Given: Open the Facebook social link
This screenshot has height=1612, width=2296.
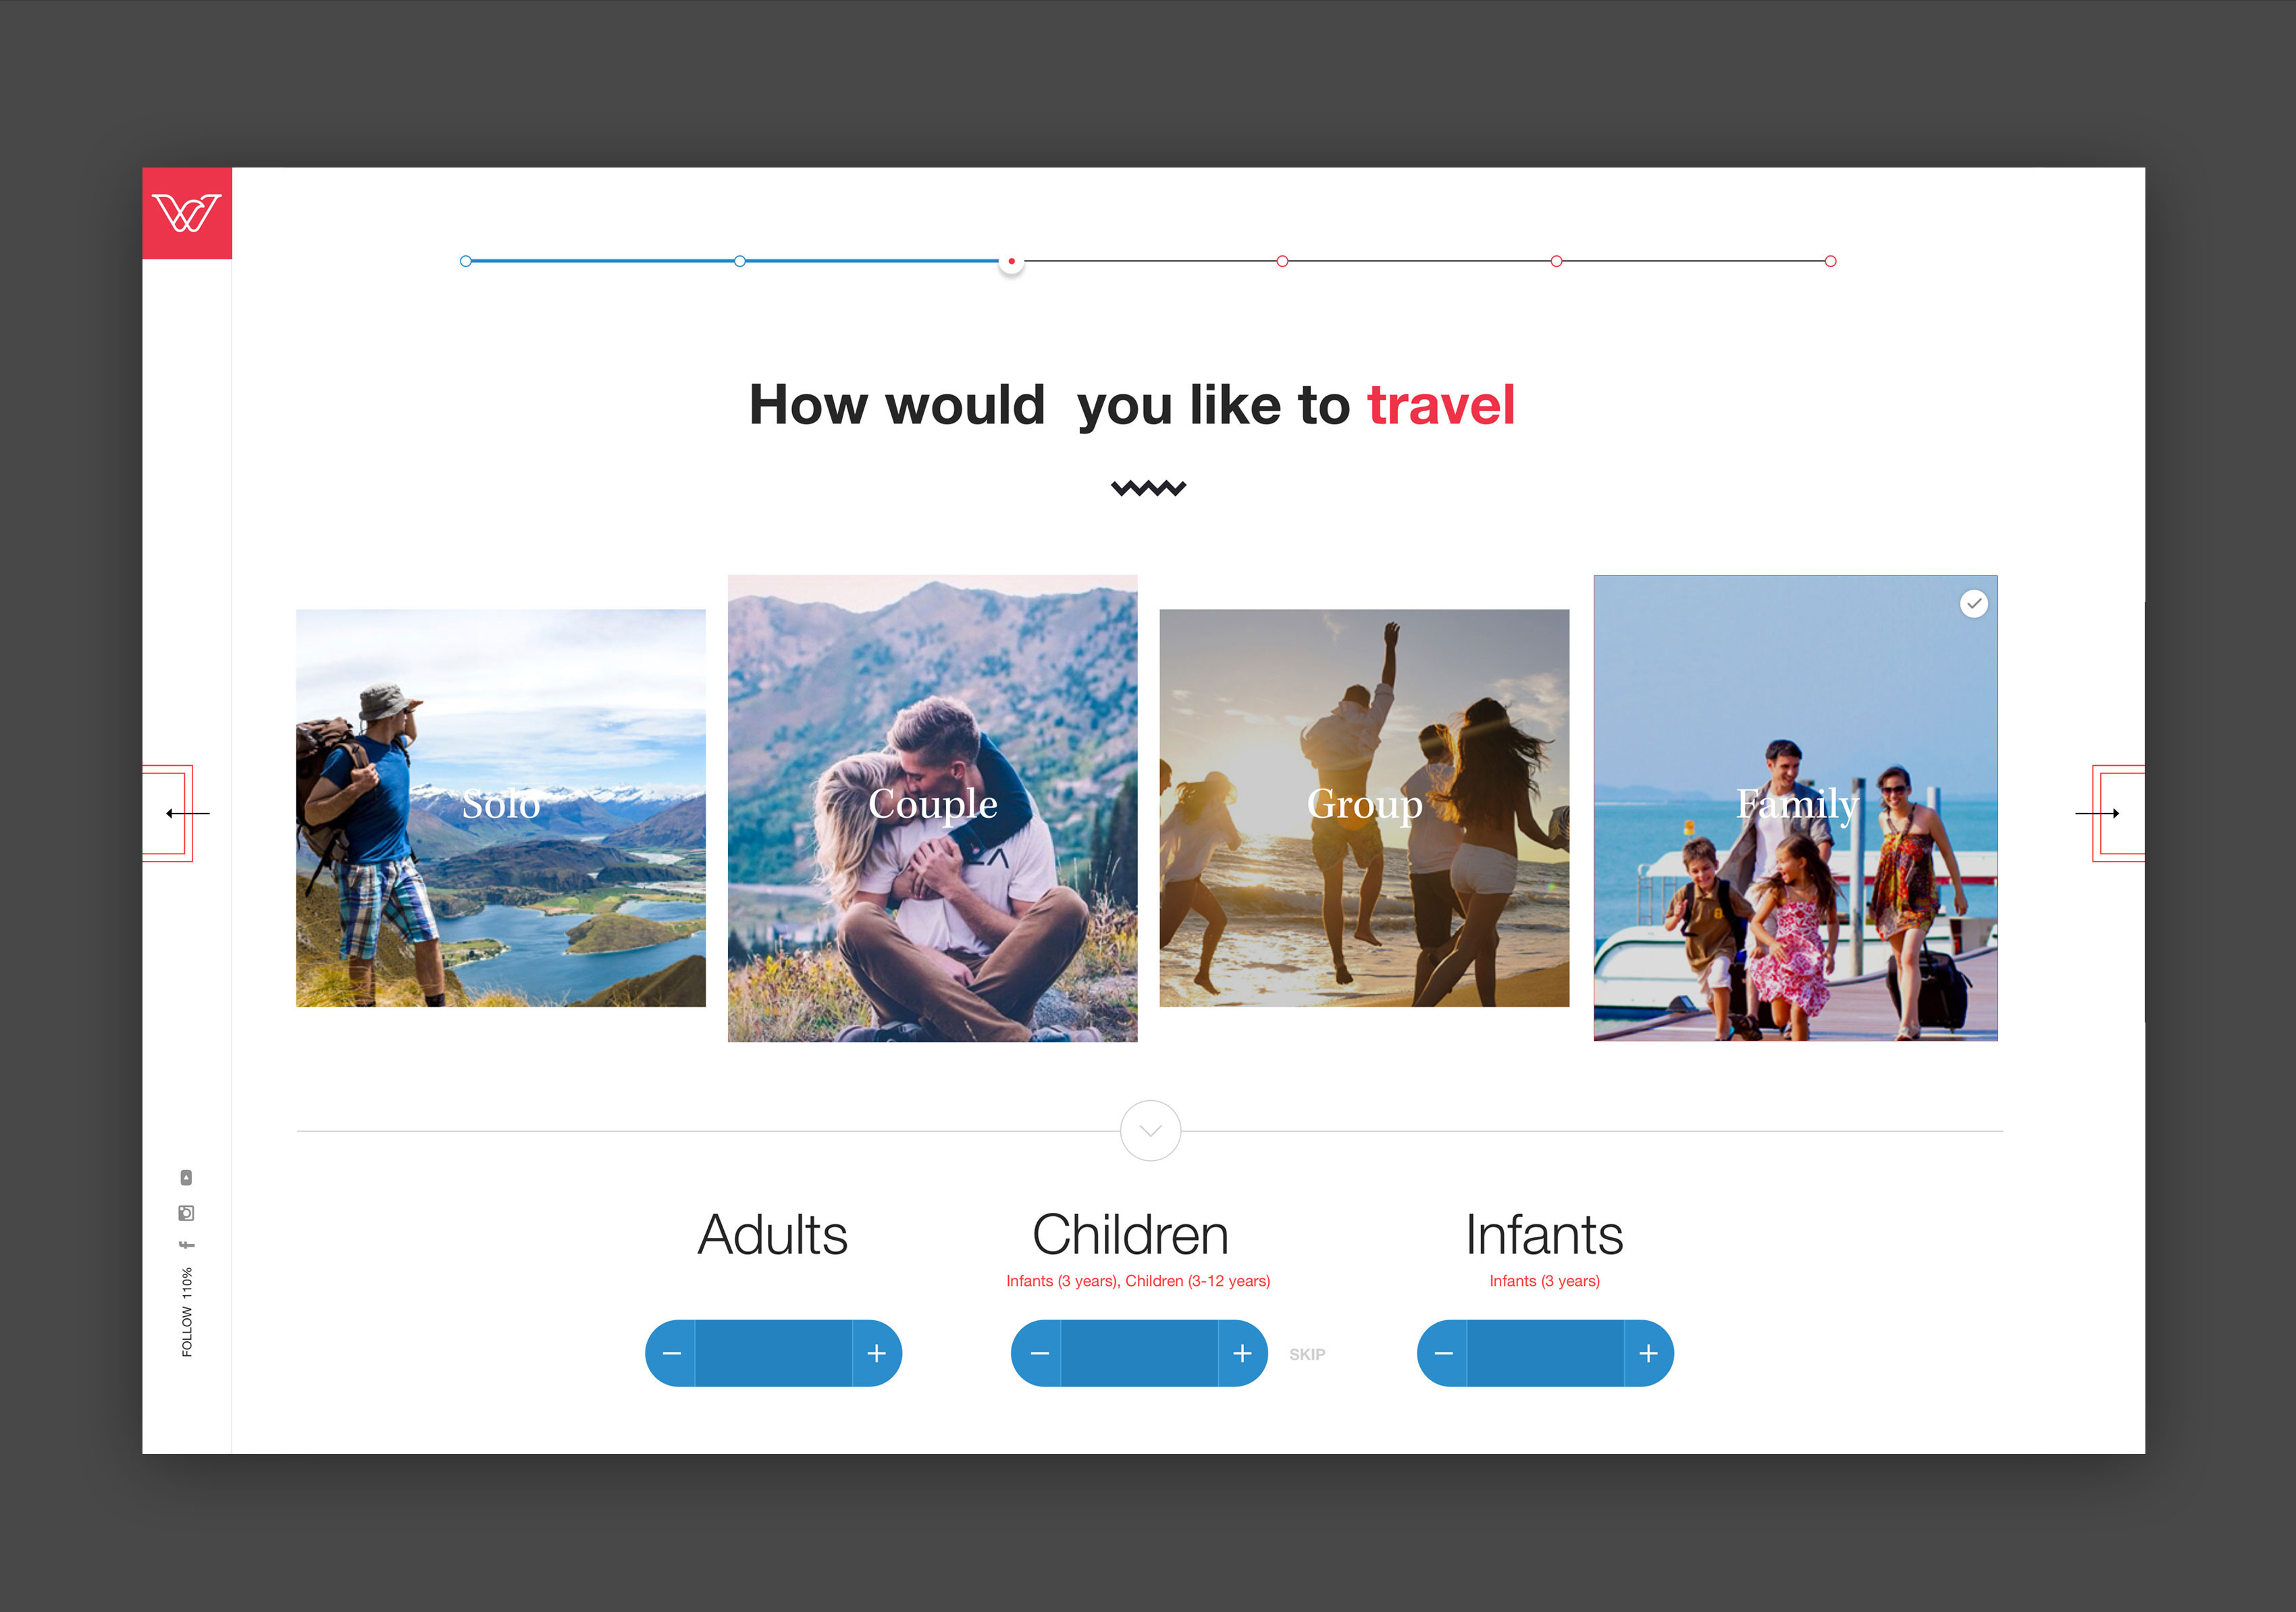Looking at the screenshot, I should (186, 1245).
